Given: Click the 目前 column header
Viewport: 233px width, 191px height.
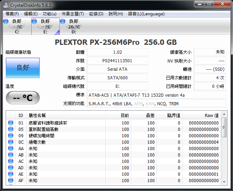Looking at the screenshot, I should click(118, 115).
